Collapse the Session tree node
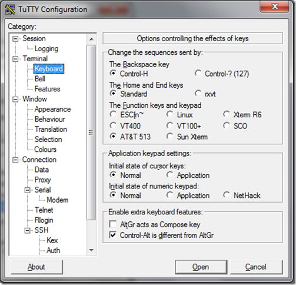The image size is (296, 285). pos(15,39)
